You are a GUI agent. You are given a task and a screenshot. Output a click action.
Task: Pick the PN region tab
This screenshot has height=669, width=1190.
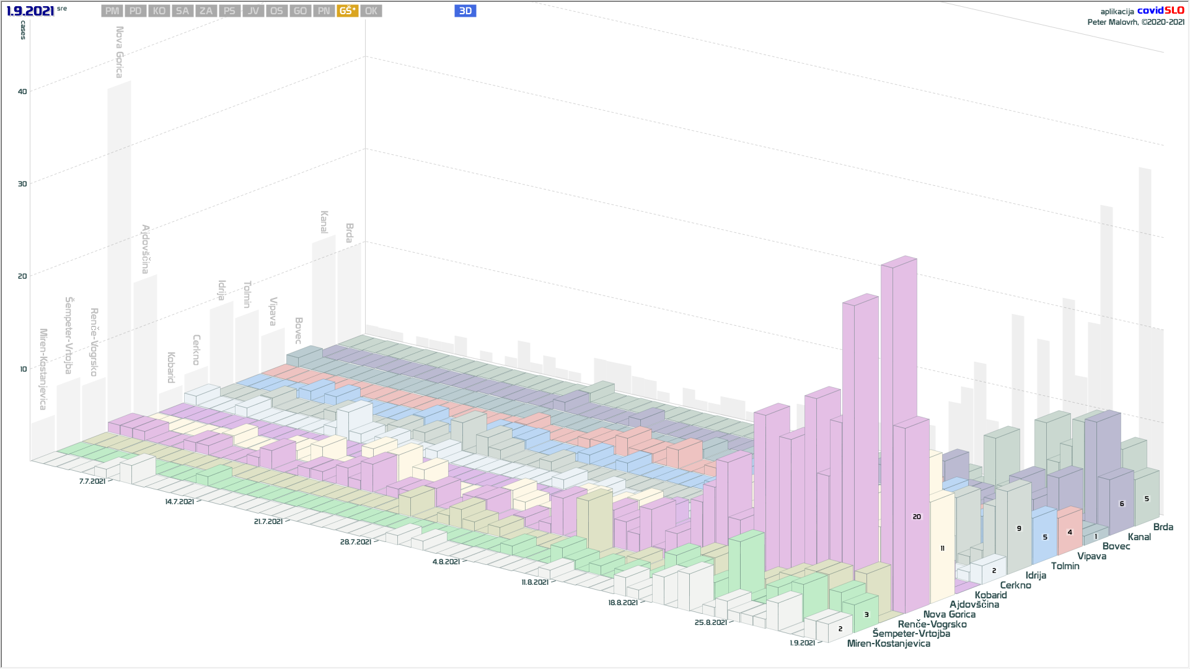click(x=324, y=11)
